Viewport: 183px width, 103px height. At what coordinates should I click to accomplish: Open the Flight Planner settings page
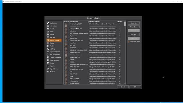tap(54, 69)
